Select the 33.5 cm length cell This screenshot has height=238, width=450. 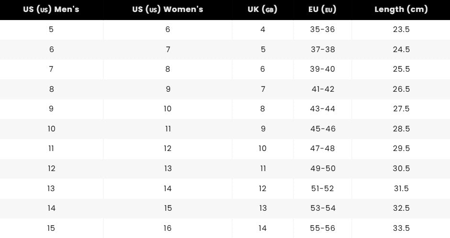401,228
